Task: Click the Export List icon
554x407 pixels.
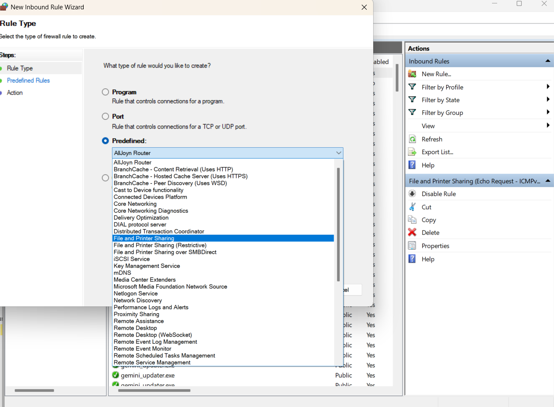Action: click(412, 152)
